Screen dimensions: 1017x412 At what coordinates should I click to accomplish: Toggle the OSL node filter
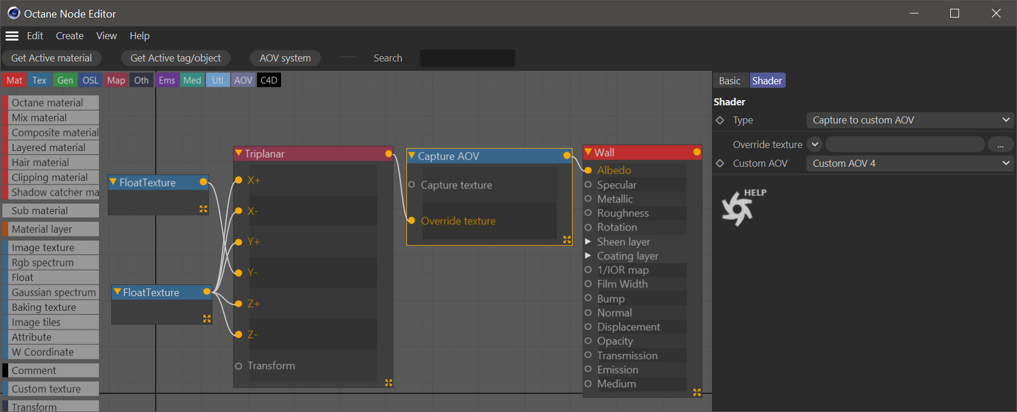tap(90, 80)
